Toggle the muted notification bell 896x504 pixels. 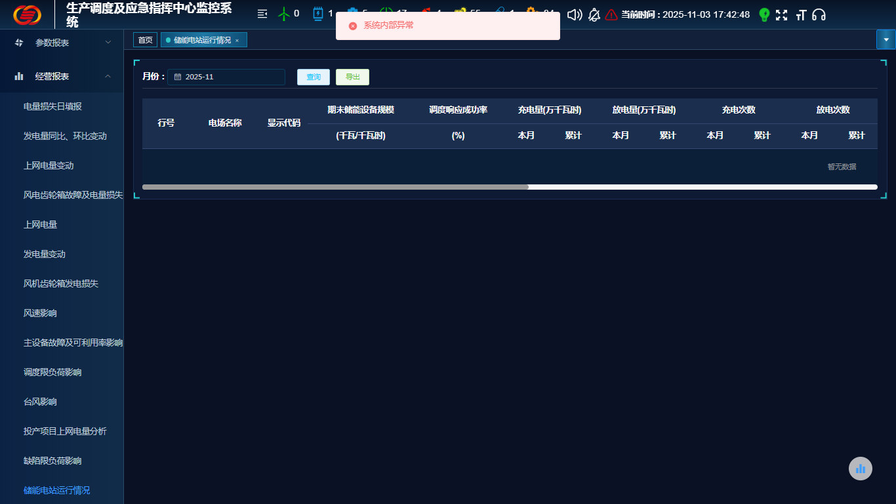[594, 14]
